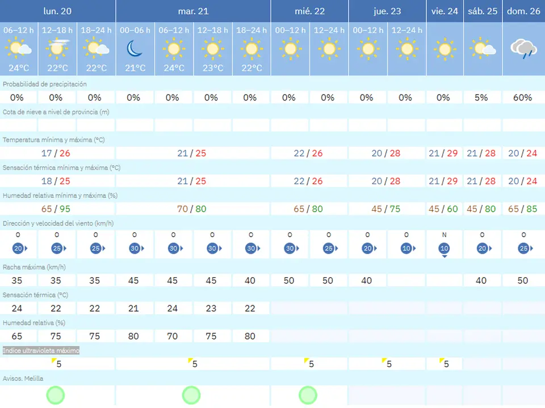Select the lun. 20 day header
Viewport: 545px width, 408px height.
pyautogui.click(x=57, y=11)
